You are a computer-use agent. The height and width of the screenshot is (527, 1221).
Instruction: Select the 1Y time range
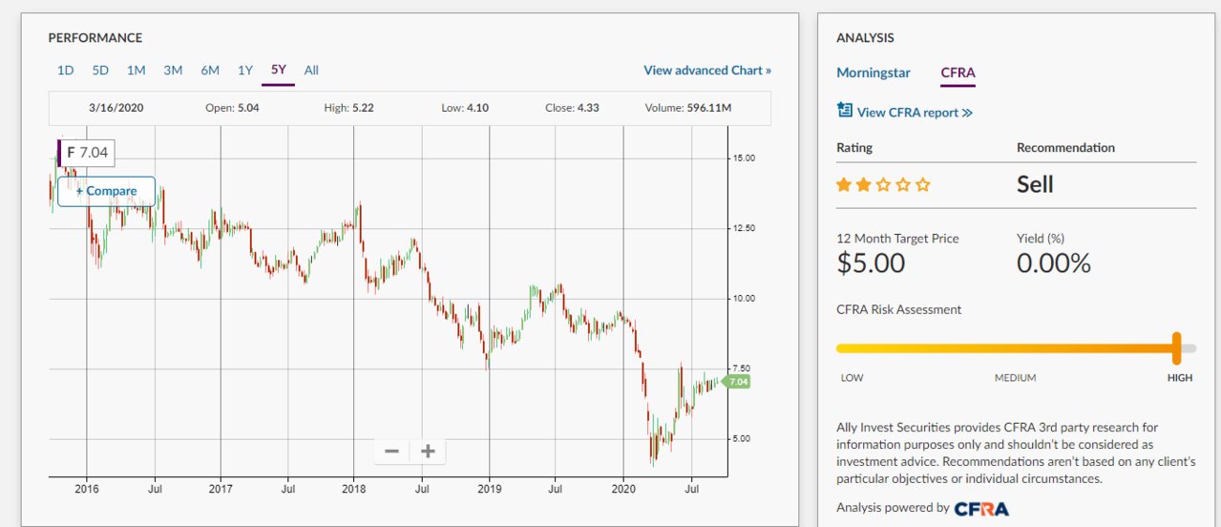tap(245, 70)
